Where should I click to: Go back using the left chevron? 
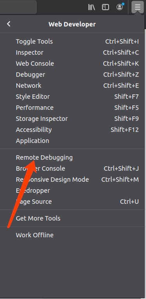tap(9, 24)
